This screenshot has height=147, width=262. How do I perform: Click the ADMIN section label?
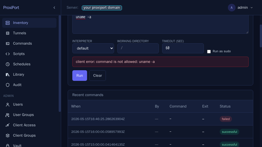click(x=8, y=96)
